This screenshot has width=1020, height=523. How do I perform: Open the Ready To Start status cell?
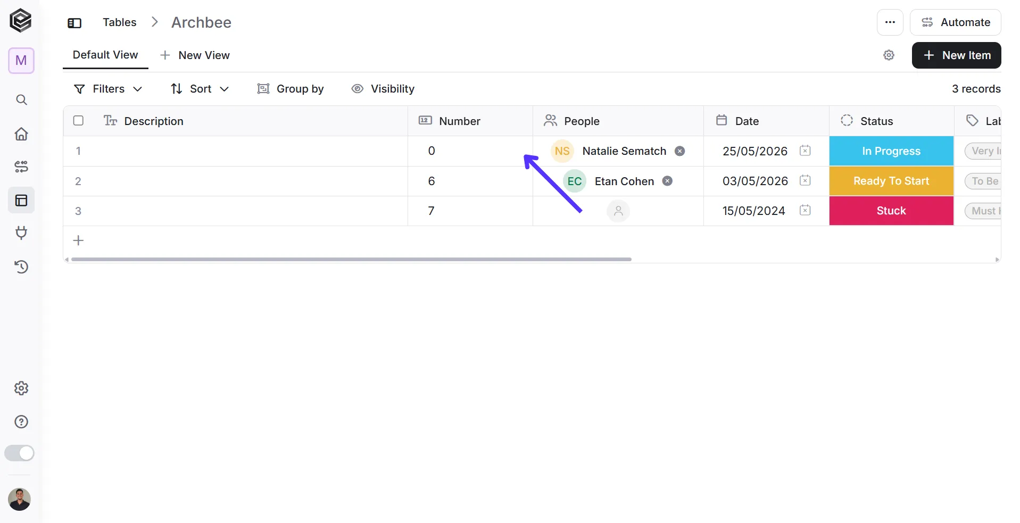click(891, 181)
